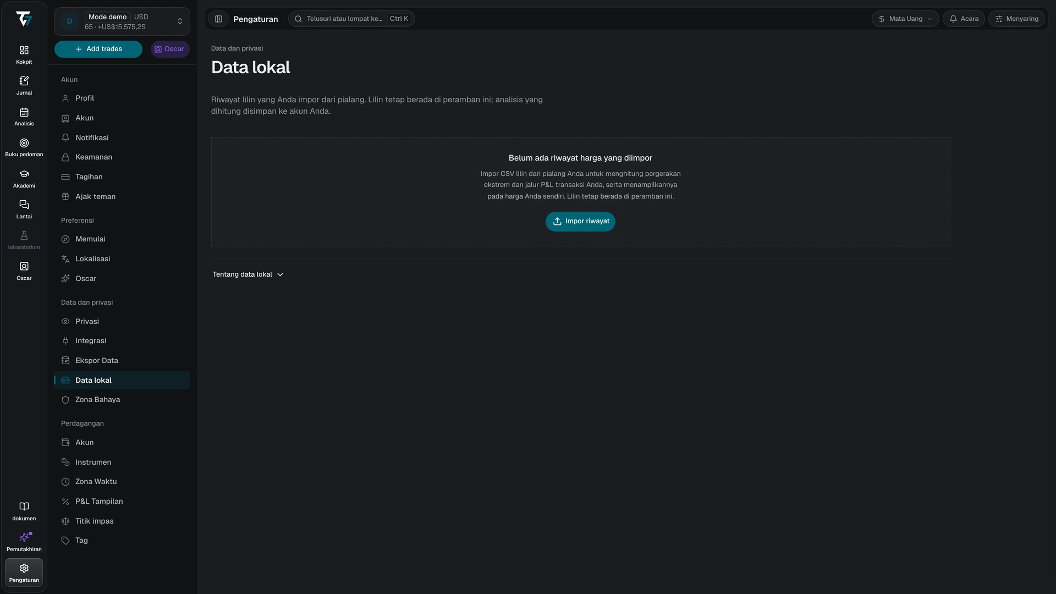
Task: Open Profil settings page
Action: 122,98
